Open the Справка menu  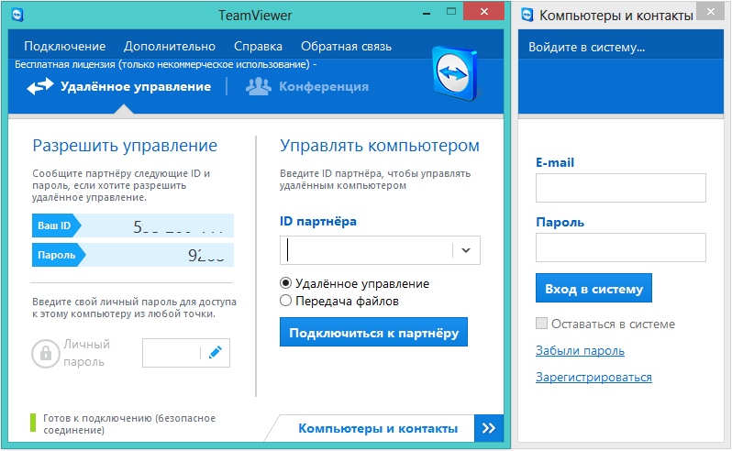[258, 46]
